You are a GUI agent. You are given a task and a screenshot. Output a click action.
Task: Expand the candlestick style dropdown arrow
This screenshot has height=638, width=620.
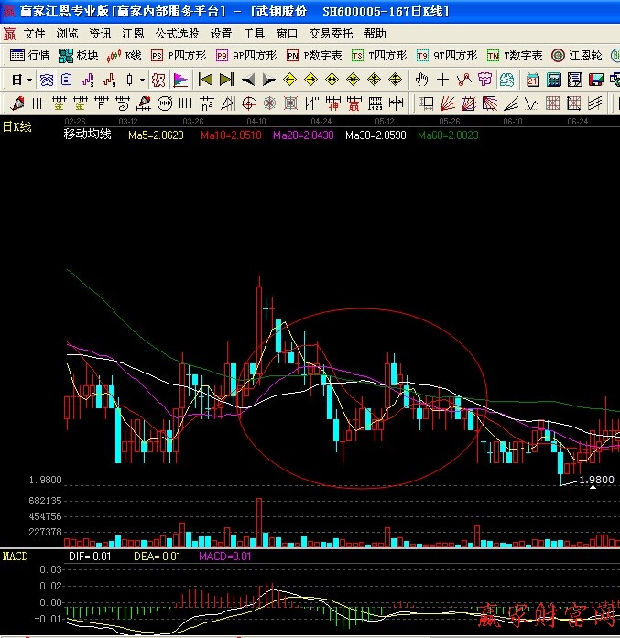click(142, 80)
